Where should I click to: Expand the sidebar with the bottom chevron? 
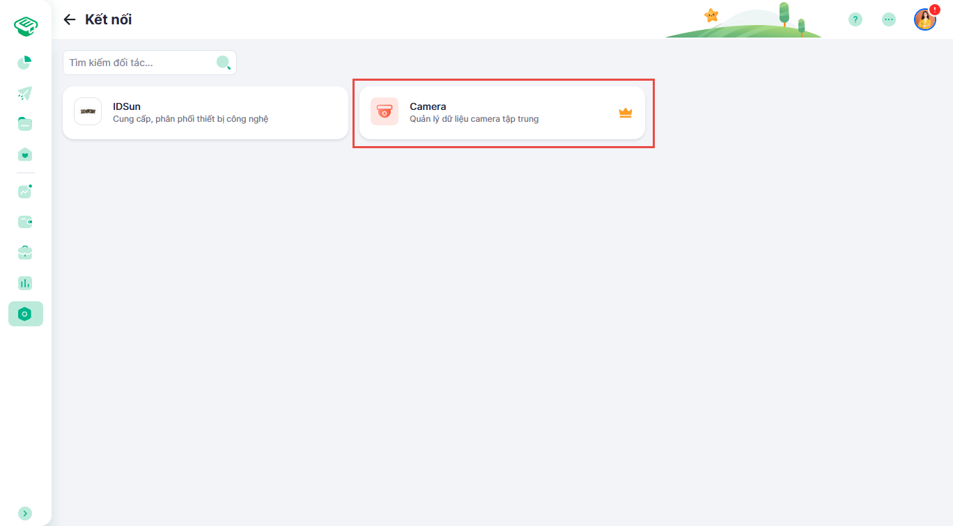point(25,513)
